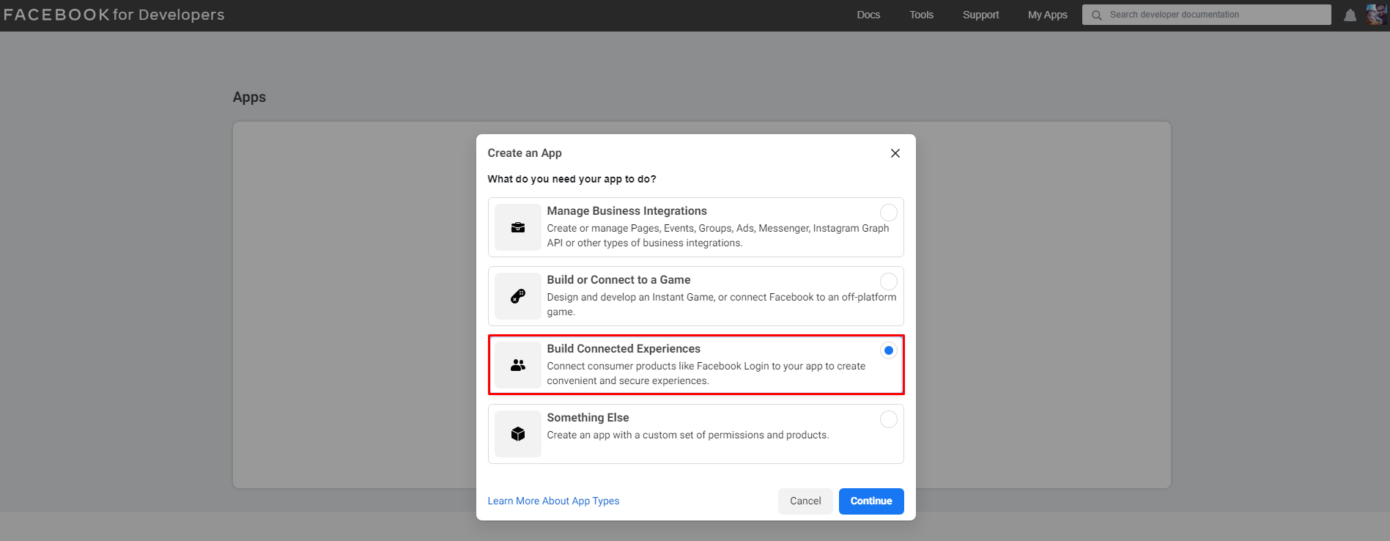Click the cube icon for Something Else
This screenshot has width=1390, height=541.
[x=518, y=434]
